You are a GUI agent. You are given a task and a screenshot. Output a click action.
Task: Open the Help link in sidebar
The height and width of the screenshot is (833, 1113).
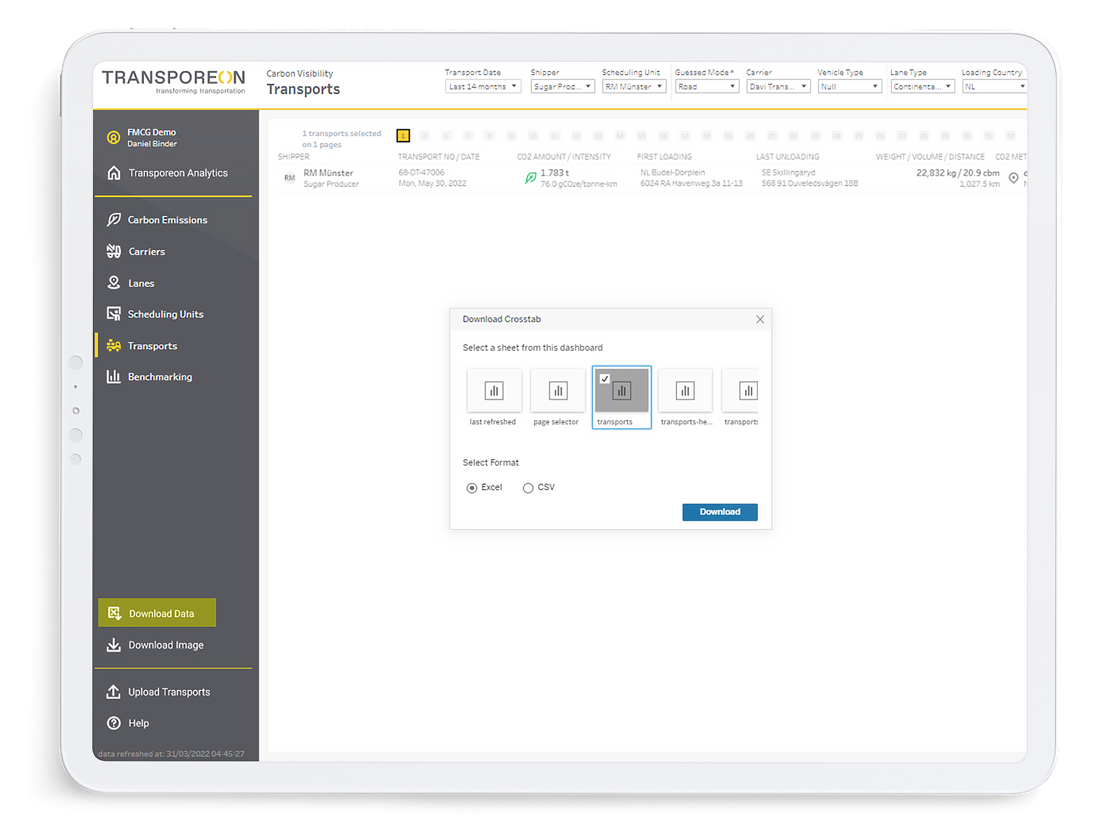click(x=138, y=723)
